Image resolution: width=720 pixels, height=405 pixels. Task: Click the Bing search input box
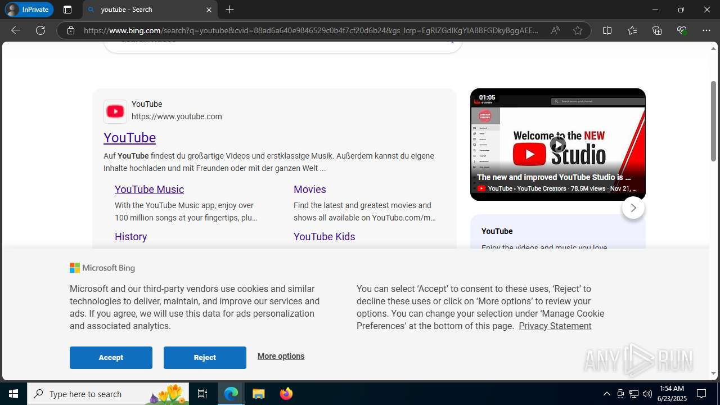(283, 46)
